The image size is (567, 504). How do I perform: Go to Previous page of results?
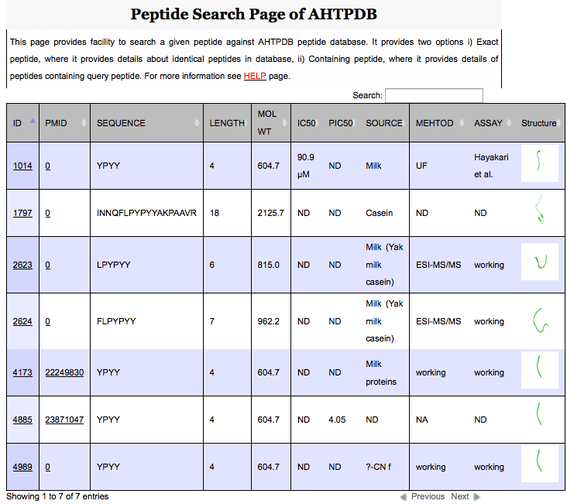[423, 496]
